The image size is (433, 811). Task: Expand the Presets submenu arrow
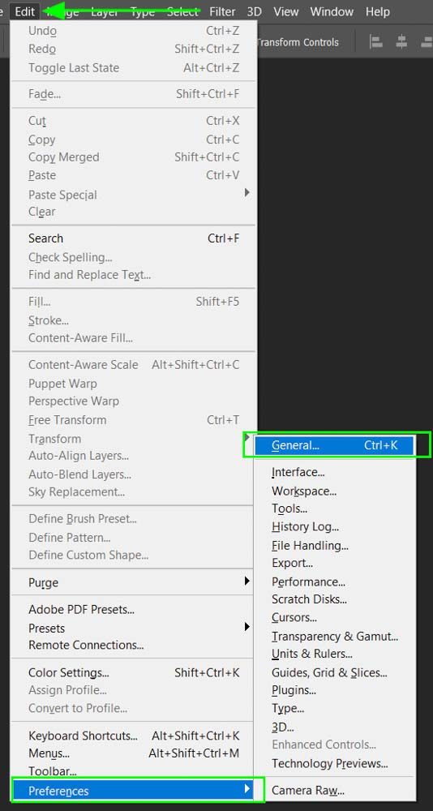click(x=247, y=627)
